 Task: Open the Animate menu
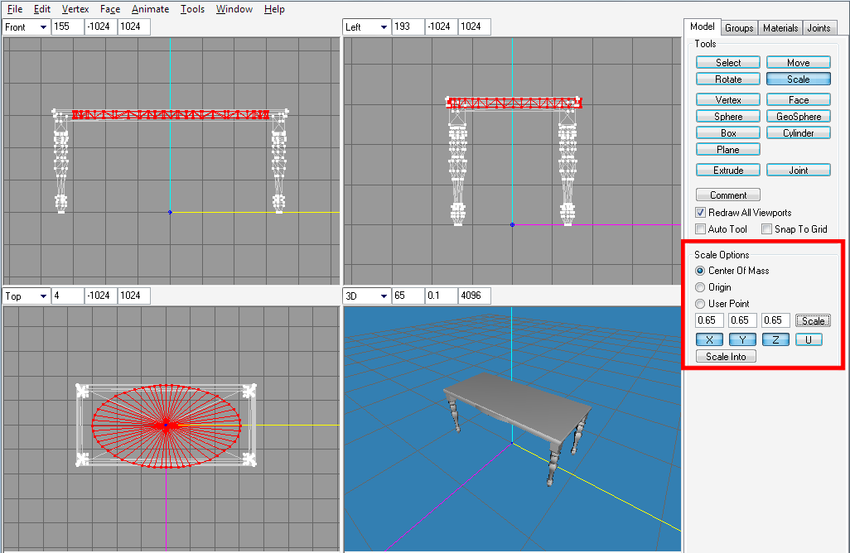(150, 9)
